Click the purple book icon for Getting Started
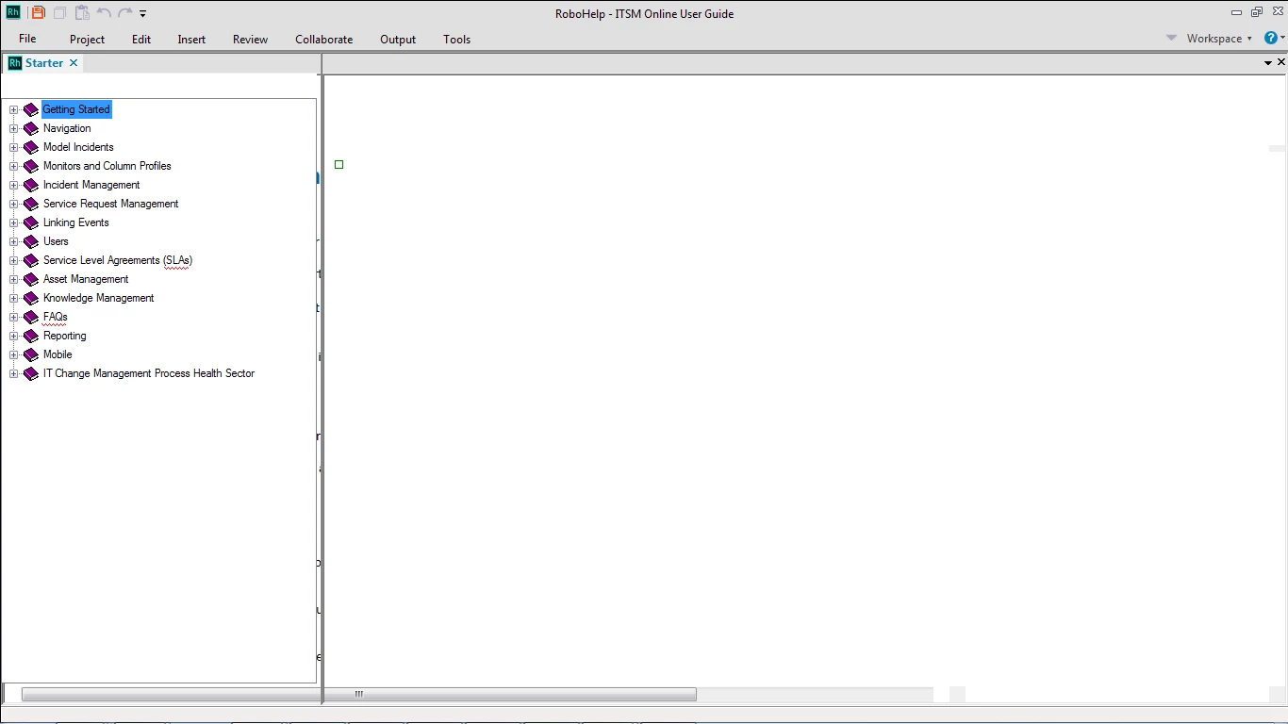Screen dimensions: 1288x724 [x=31, y=109]
